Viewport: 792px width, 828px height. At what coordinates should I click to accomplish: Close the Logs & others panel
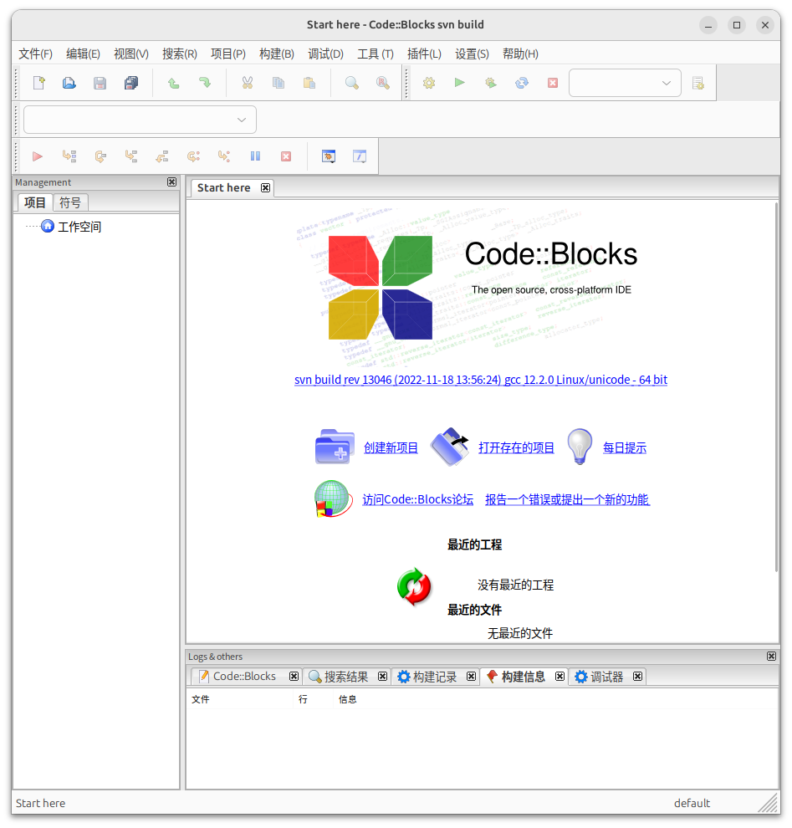771,657
